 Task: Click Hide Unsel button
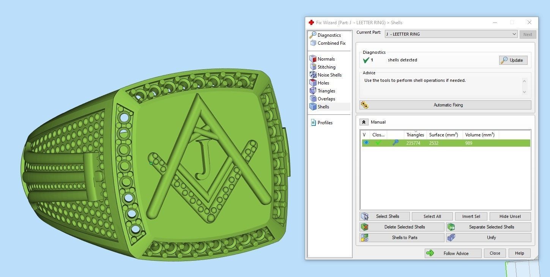click(x=510, y=216)
